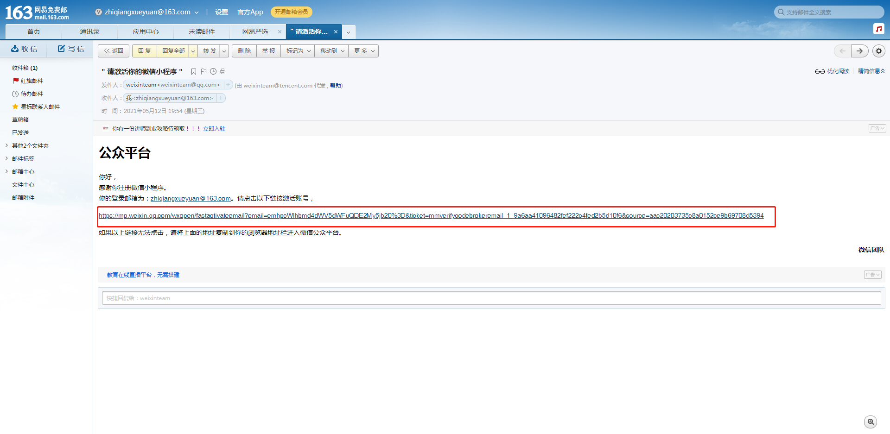The image size is (890, 434).
Task: Click the 优化阅读 glasses reading mode
Action: pyautogui.click(x=832, y=71)
